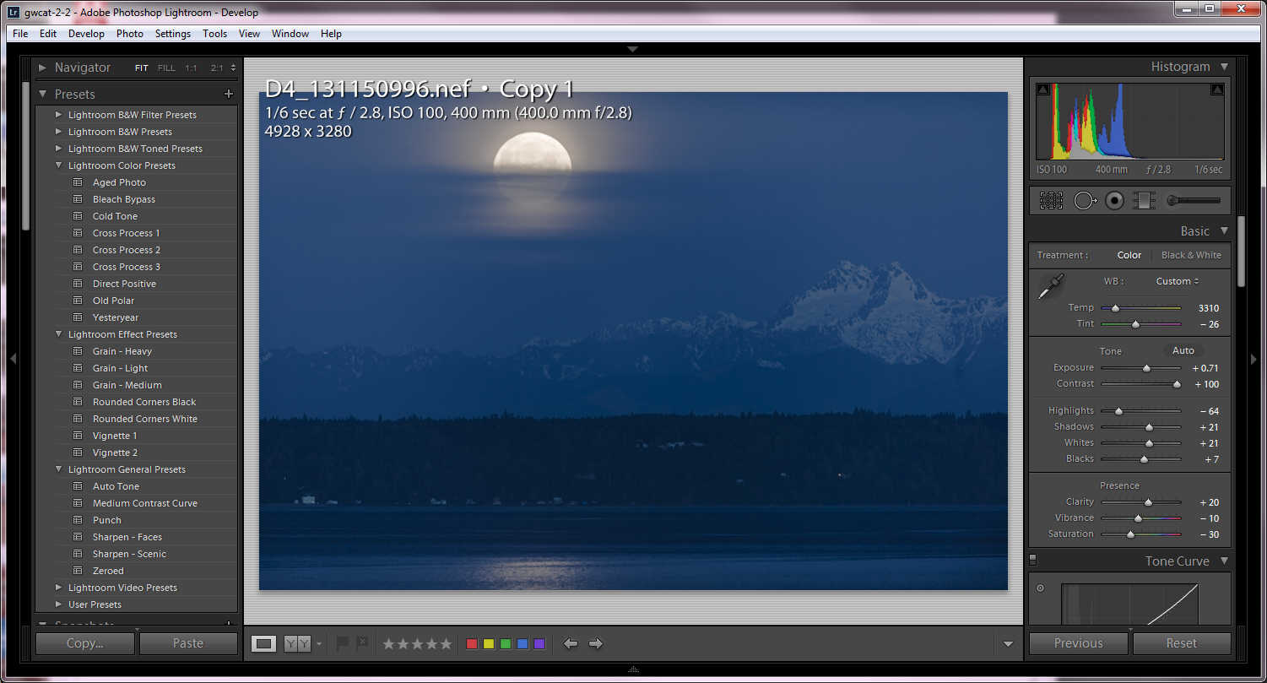Hide the left panel with edge arrow
Screen dimensions: 1267x683
click(x=13, y=359)
